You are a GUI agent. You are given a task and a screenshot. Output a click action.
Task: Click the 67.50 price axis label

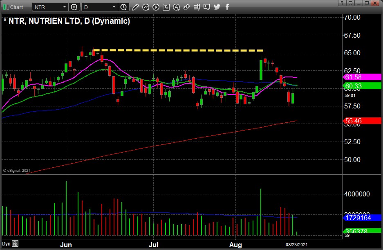(352, 35)
